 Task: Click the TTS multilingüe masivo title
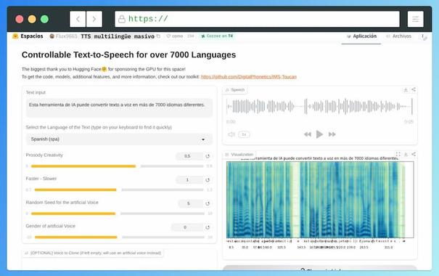[118, 36]
